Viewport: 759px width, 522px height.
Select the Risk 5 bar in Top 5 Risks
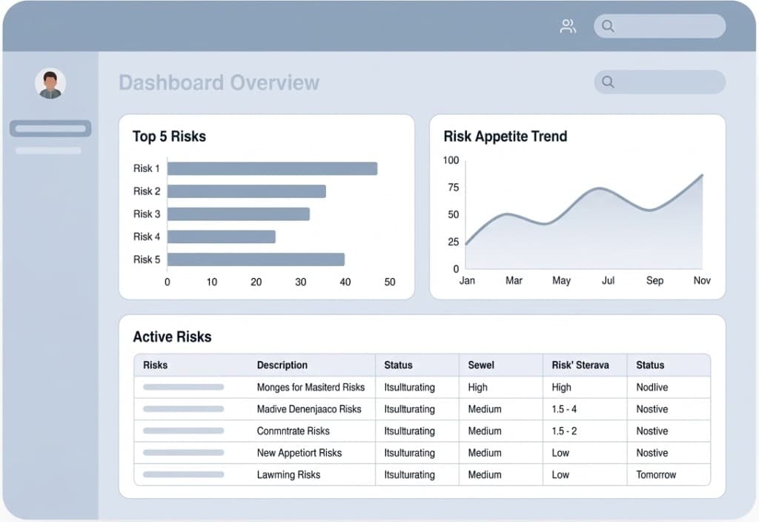256,259
